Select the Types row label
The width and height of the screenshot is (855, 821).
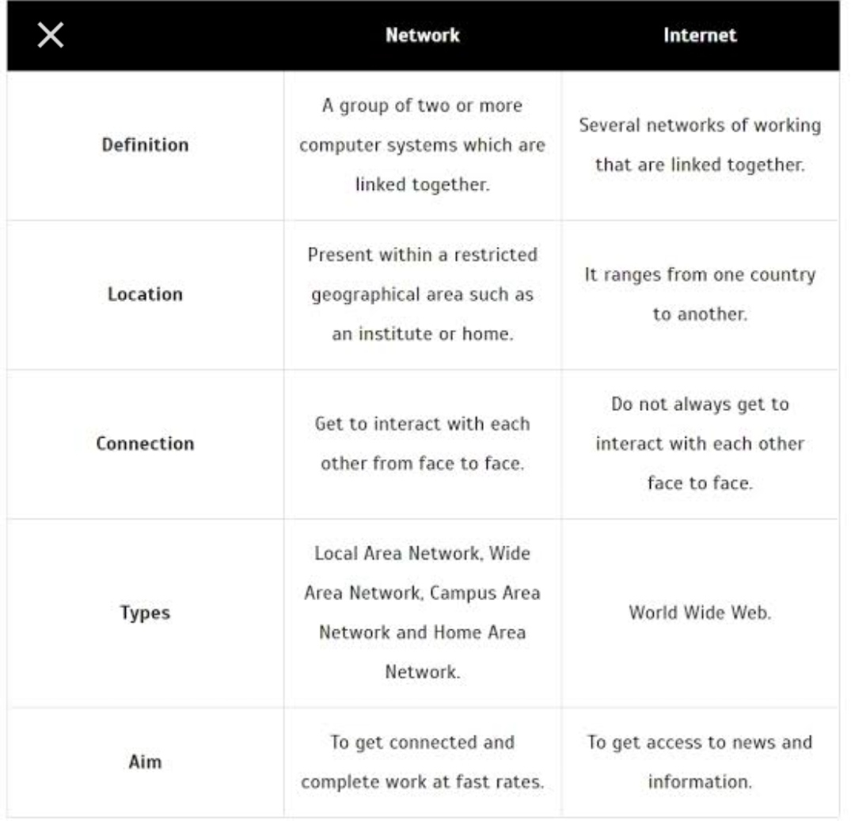(145, 613)
